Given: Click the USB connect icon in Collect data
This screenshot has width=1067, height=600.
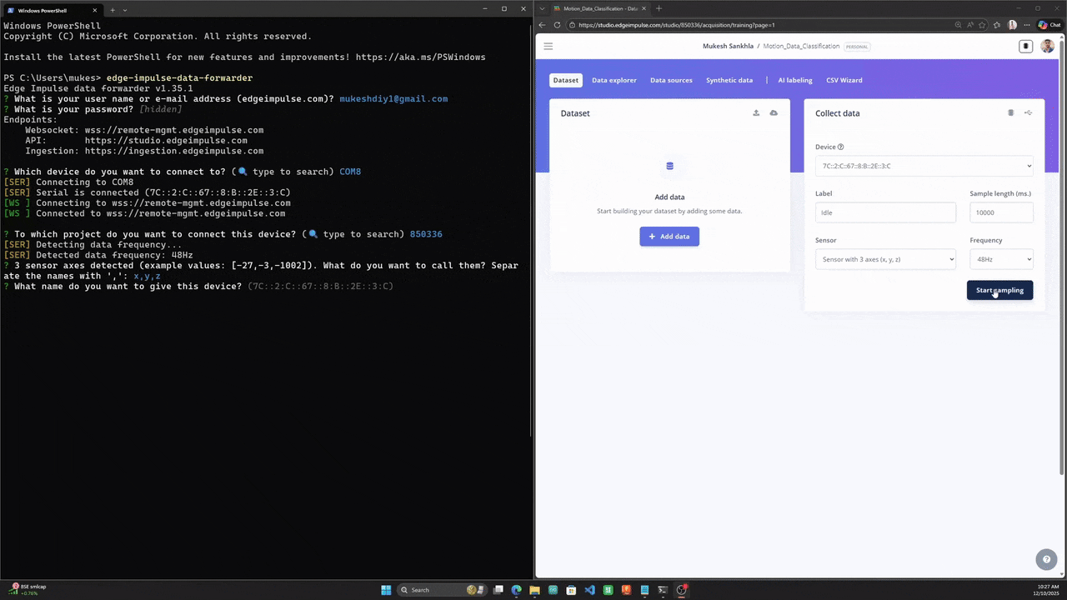Looking at the screenshot, I should point(1028,113).
